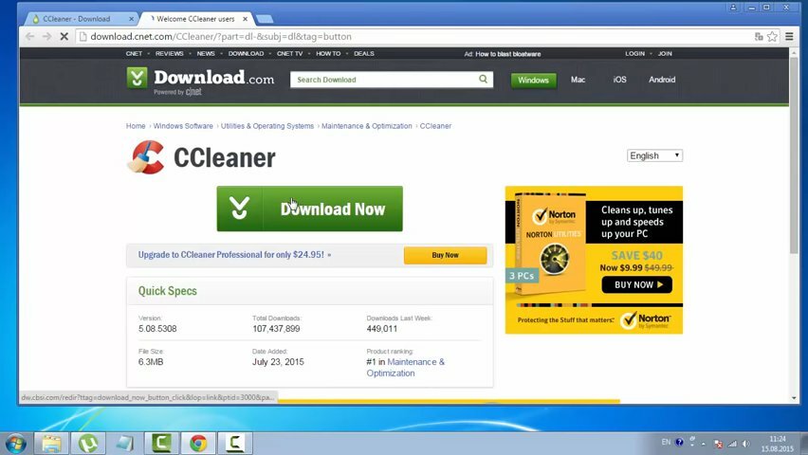Viewport: 808px width, 455px height.
Task: Open Windows Explorer in taskbar
Action: [51, 443]
